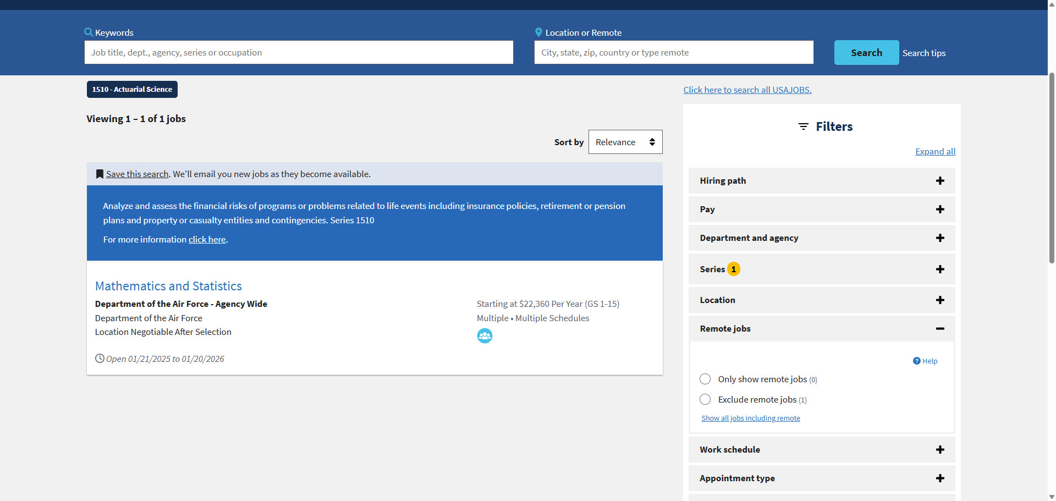Focus the Location or Remote input field
The height and width of the screenshot is (501, 1056).
[674, 52]
